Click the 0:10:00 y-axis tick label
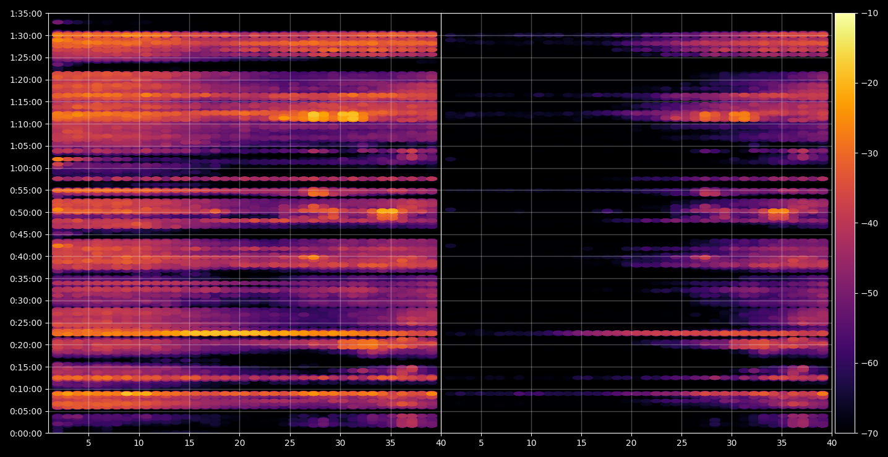 click(26, 390)
